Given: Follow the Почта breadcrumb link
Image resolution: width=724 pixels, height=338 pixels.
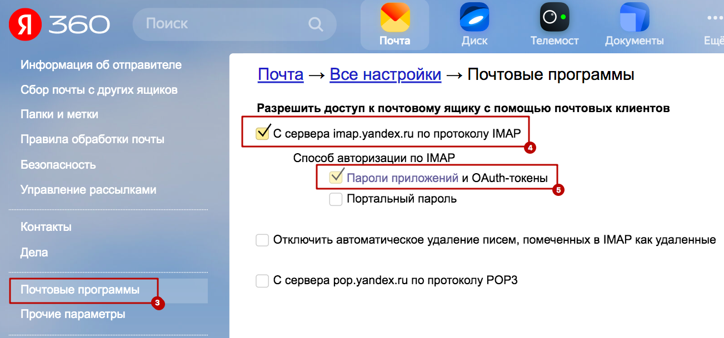Looking at the screenshot, I should pyautogui.click(x=281, y=74).
